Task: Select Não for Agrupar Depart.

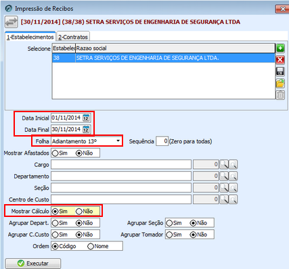Action: 79,223
